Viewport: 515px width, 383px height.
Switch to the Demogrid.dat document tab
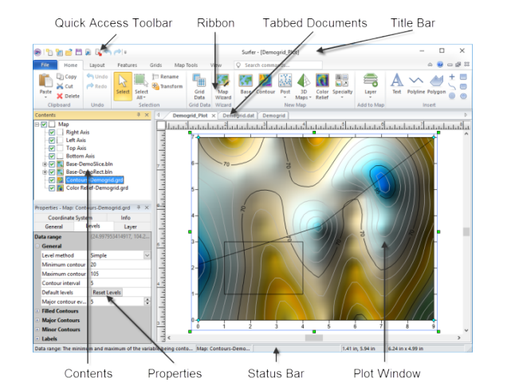pyautogui.click(x=238, y=116)
